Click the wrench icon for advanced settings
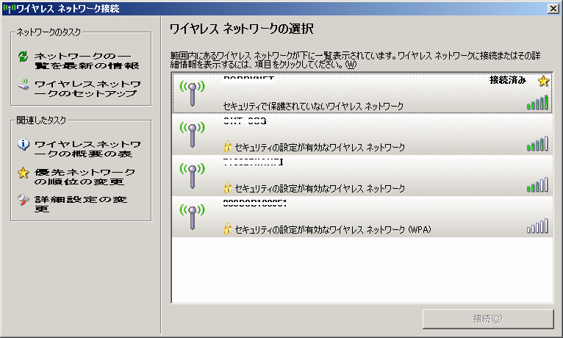This screenshot has height=338, width=563. click(x=23, y=200)
